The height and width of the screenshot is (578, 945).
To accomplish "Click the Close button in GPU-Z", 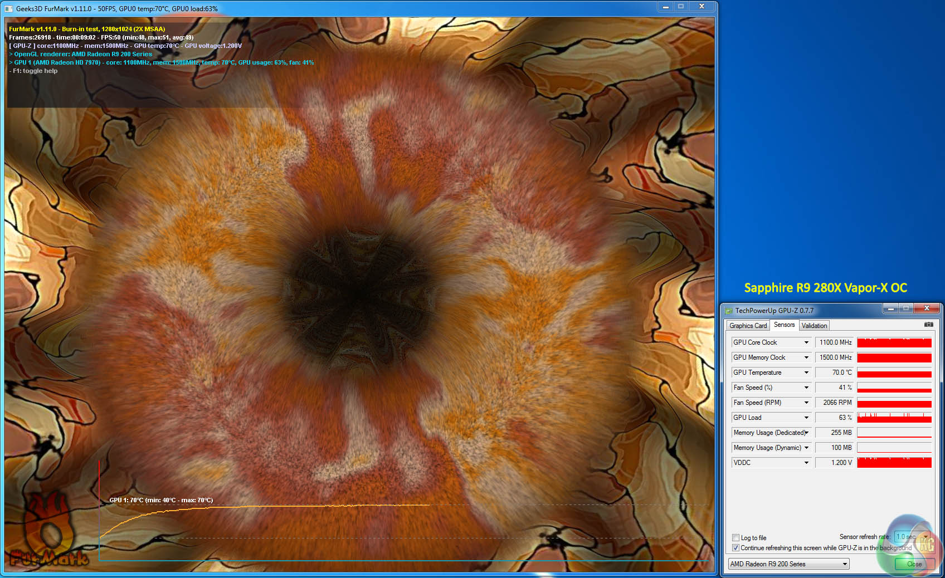I will click(x=914, y=564).
